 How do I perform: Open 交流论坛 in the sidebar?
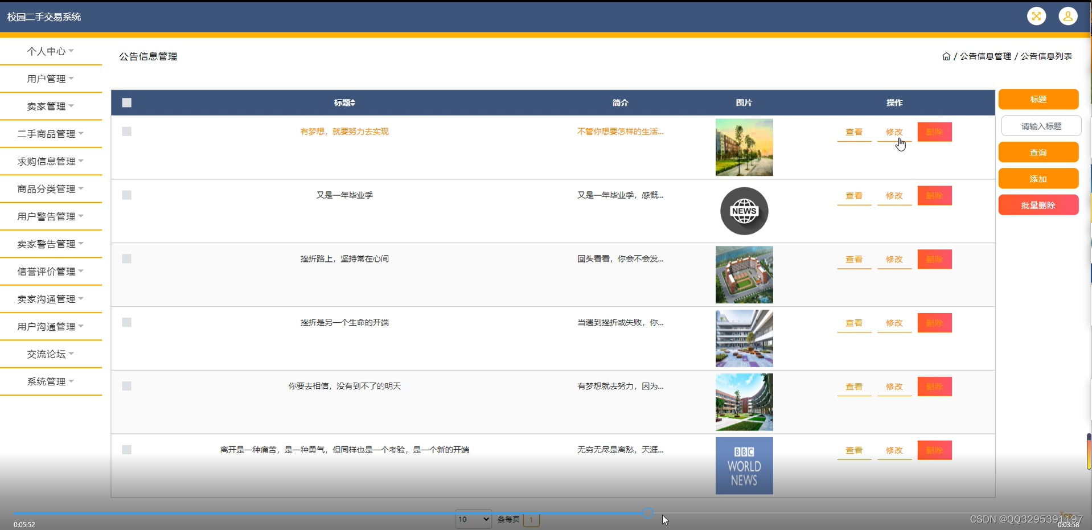coord(51,354)
